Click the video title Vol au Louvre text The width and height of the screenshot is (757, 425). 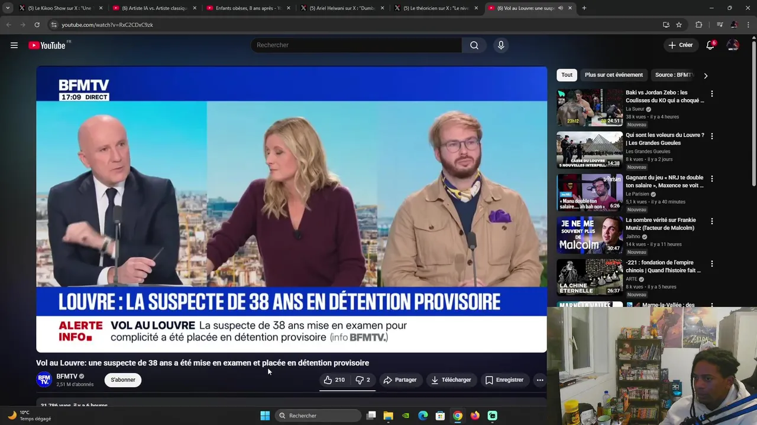(x=202, y=363)
